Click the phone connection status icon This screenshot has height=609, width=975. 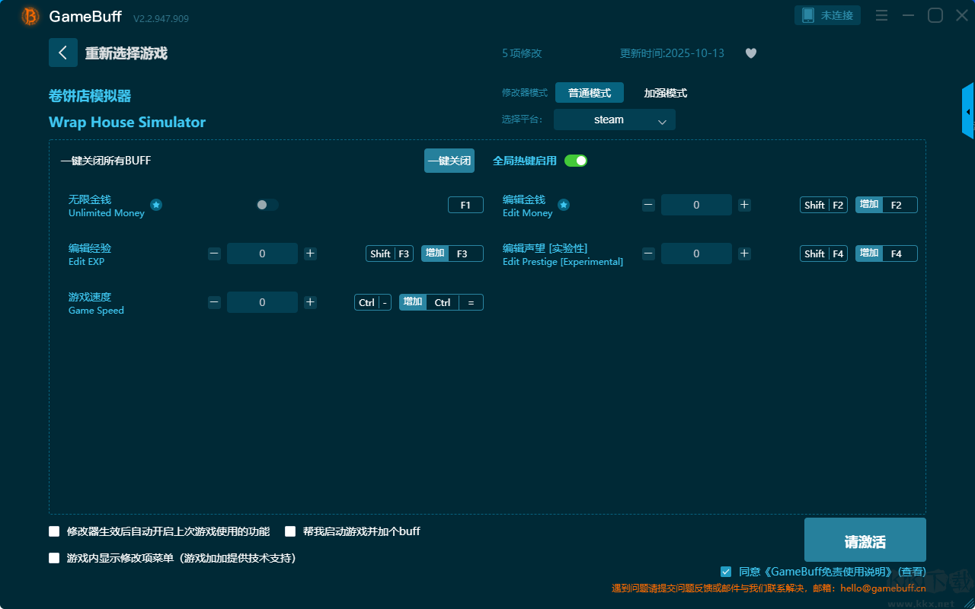click(x=808, y=15)
